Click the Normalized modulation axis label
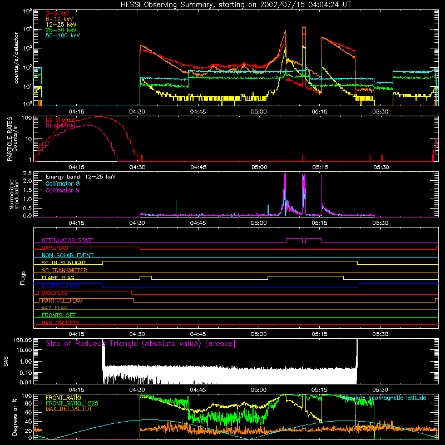 14,194
